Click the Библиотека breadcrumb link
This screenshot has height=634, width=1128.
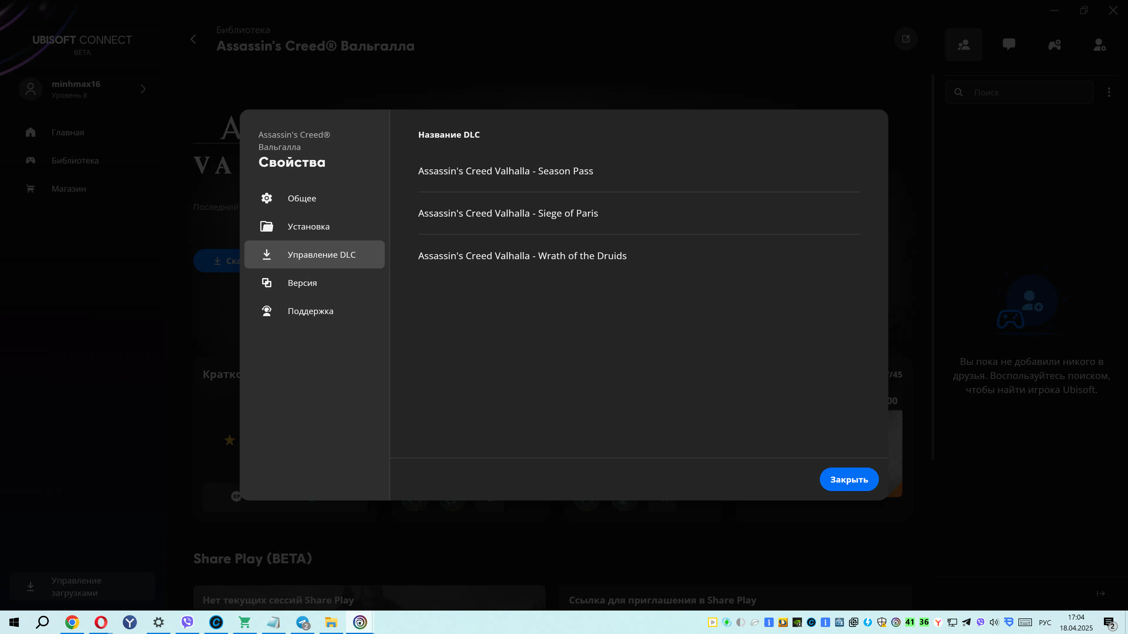pyautogui.click(x=243, y=30)
